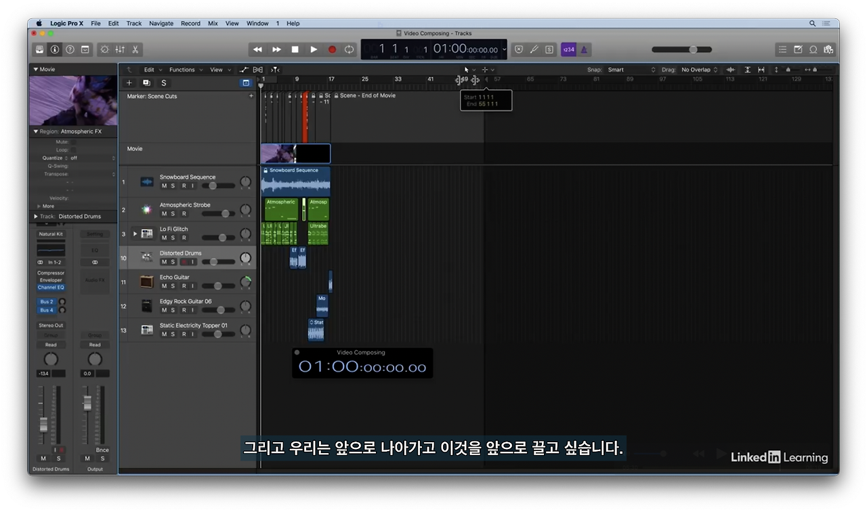Open the Editors scissors icon

coord(135,49)
